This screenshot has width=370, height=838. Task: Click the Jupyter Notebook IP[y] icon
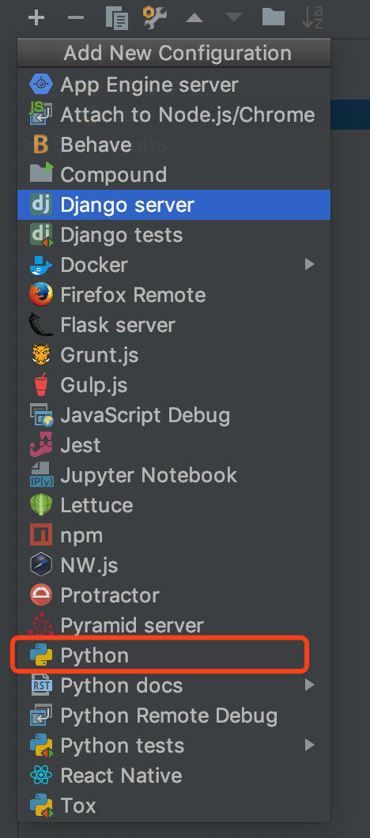click(41, 474)
